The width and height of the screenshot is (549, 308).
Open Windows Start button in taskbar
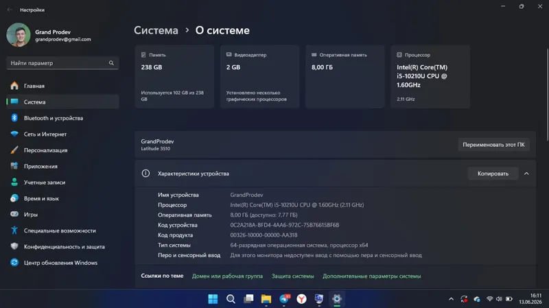213,299
